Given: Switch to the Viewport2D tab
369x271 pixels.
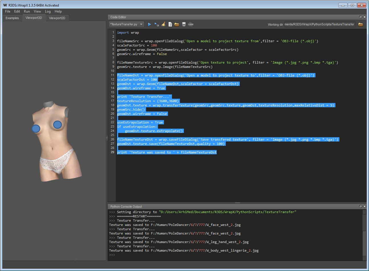Looking at the screenshot, I should pyautogui.click(x=57, y=18).
